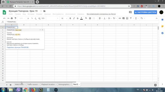
Task: Click the Insert link icon
Action: (120, 18)
